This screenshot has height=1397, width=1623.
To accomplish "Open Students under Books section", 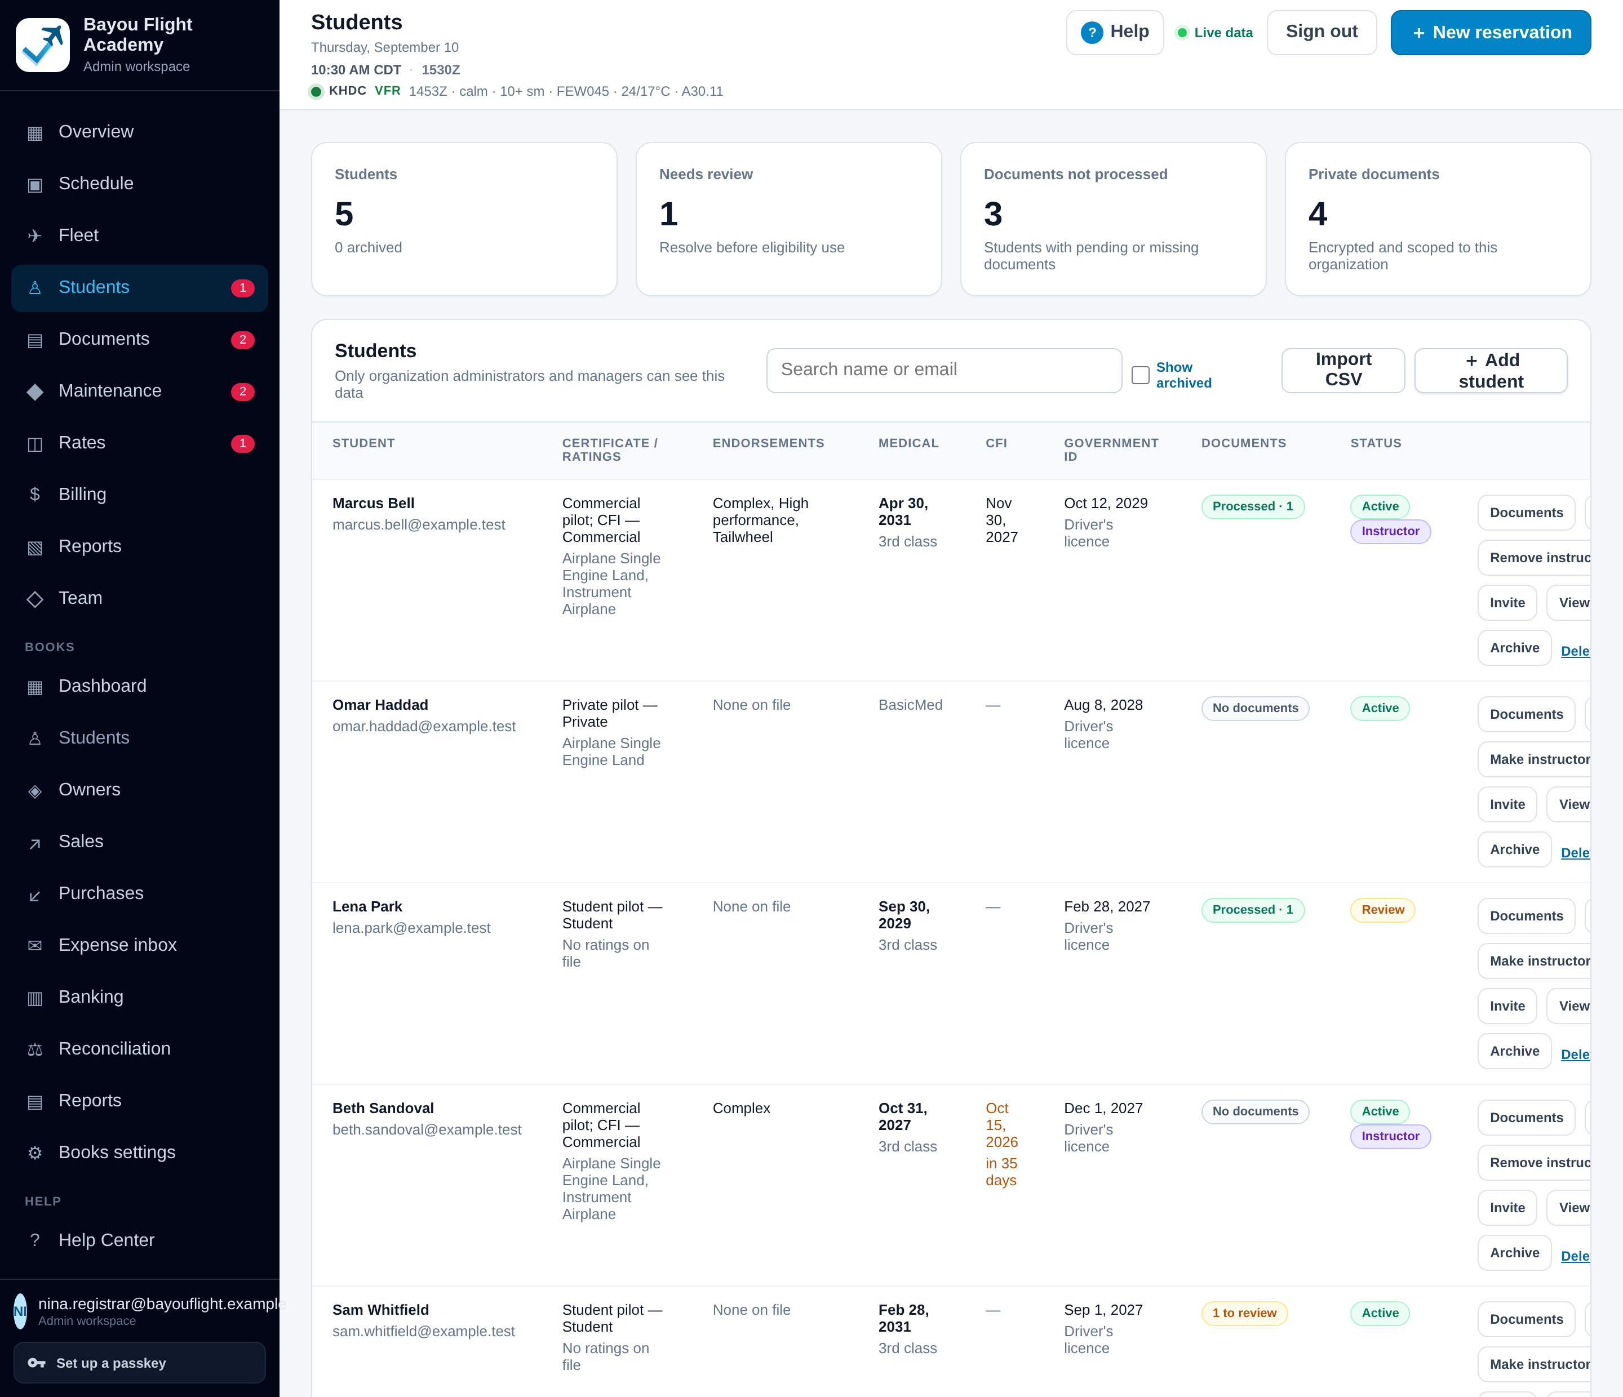I will [139, 738].
